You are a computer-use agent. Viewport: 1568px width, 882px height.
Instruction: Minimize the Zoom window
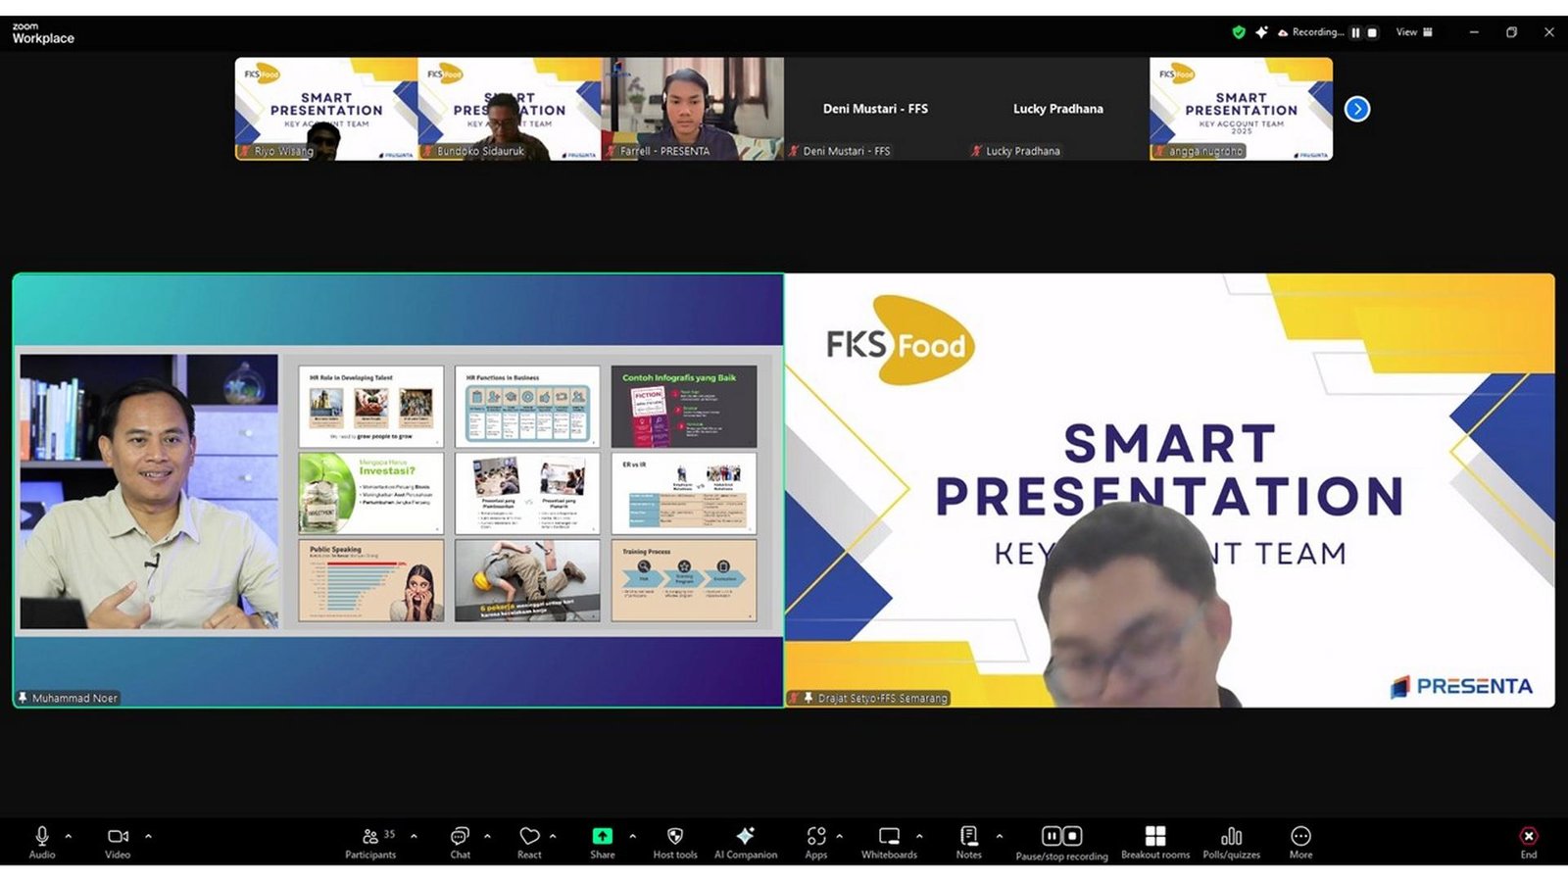tap(1474, 32)
